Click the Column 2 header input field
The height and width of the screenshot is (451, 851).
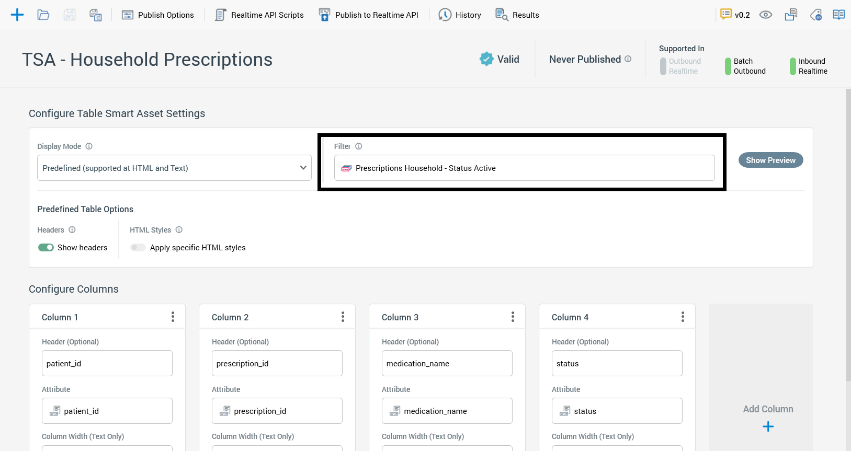(x=277, y=363)
